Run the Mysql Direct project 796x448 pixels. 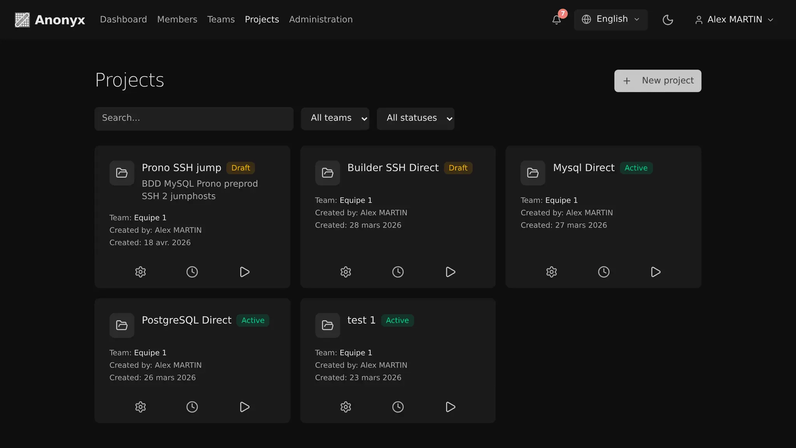click(656, 272)
